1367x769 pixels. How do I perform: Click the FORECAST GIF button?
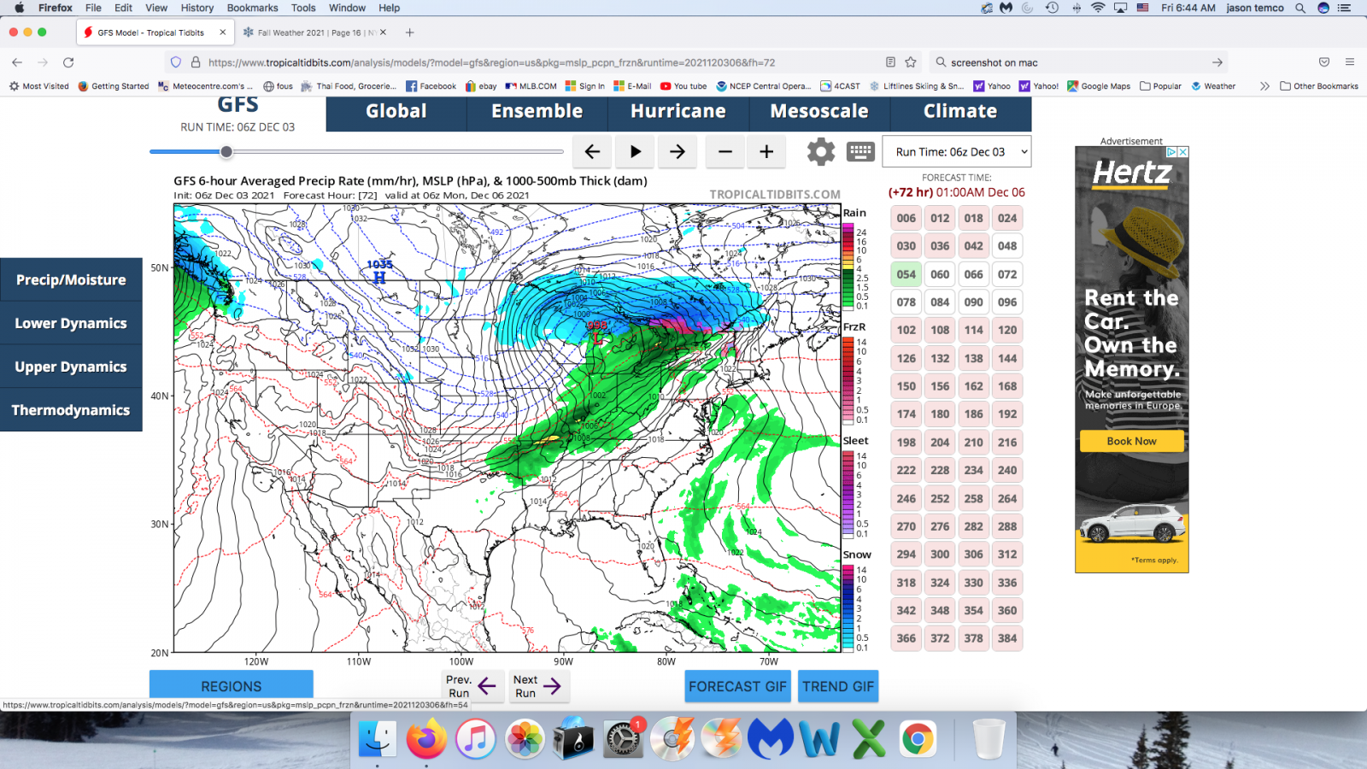(x=736, y=686)
